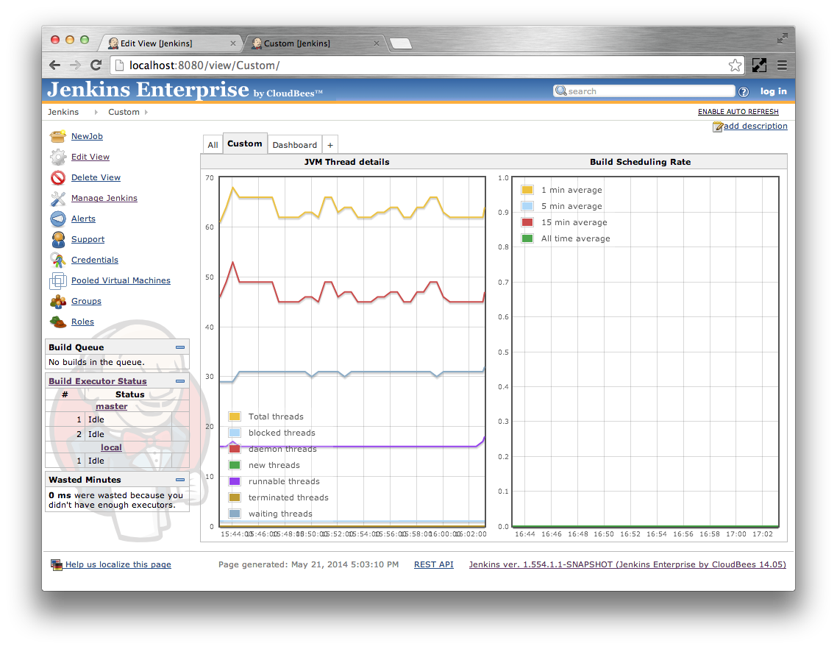Click the Pooled Virtual Machines icon
The image size is (837, 649).
[57, 280]
